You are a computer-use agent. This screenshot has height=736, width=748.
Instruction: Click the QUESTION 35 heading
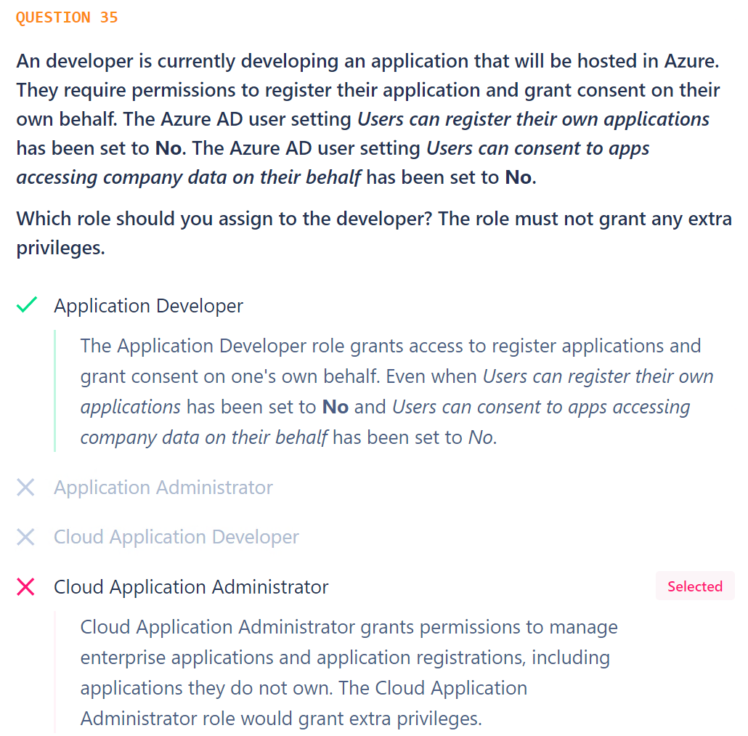[67, 17]
